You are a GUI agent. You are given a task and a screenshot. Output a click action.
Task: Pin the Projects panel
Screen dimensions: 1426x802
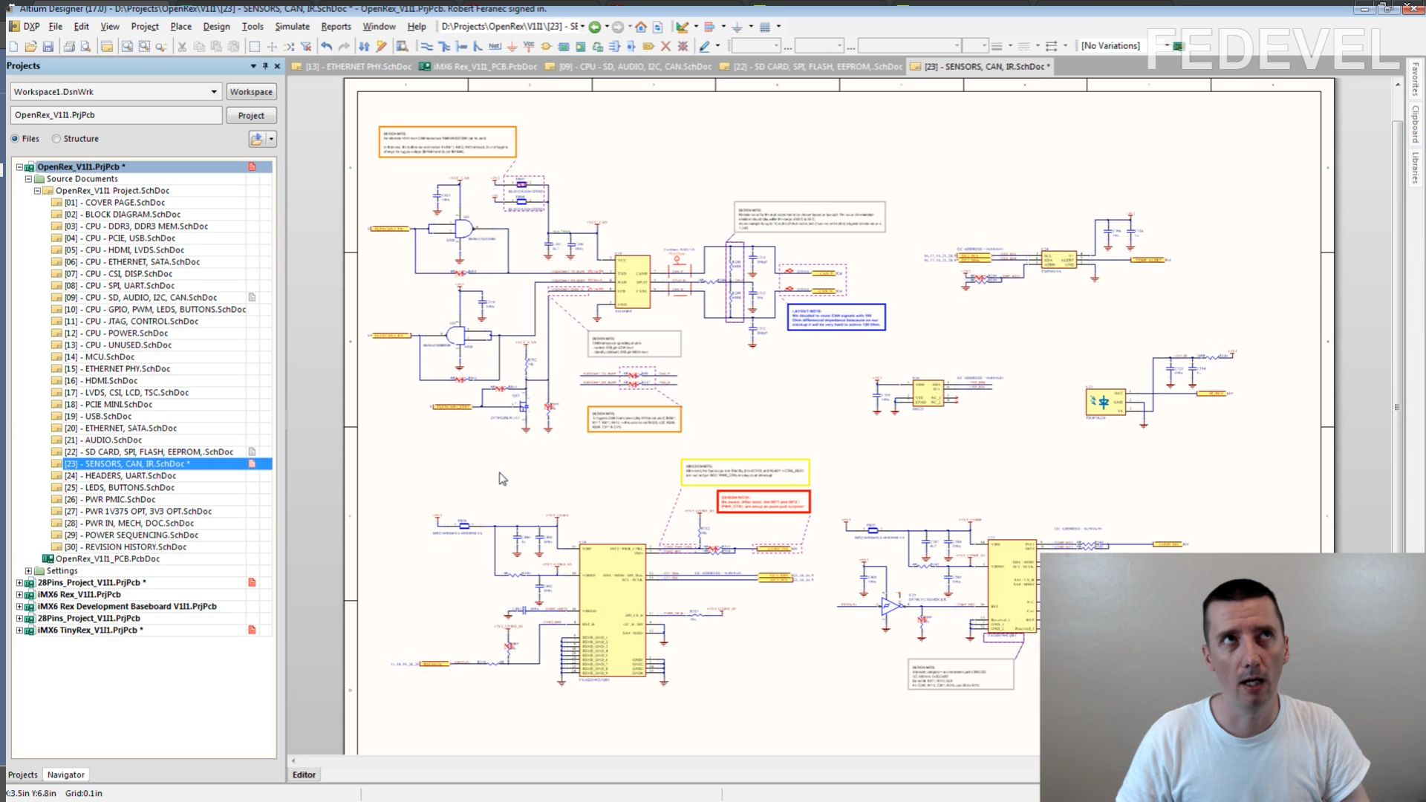click(x=265, y=66)
